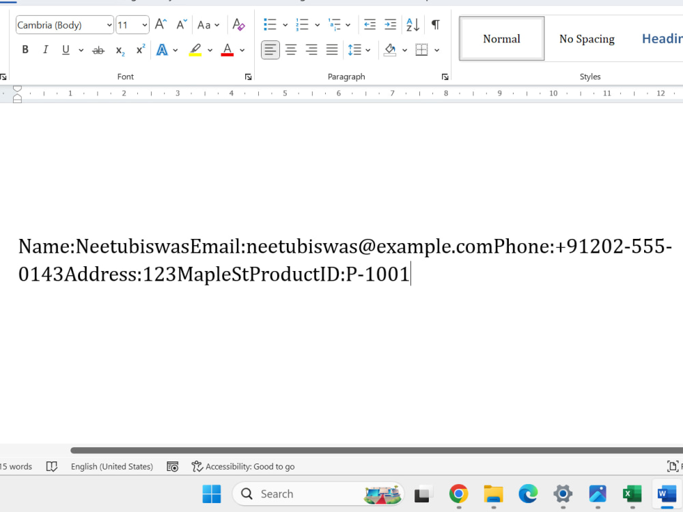Click Increase Indent icon
This screenshot has height=512, width=683.
pos(390,25)
